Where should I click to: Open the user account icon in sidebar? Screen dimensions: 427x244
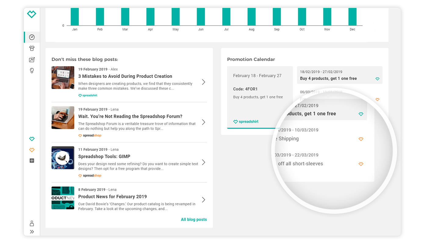tap(32, 223)
